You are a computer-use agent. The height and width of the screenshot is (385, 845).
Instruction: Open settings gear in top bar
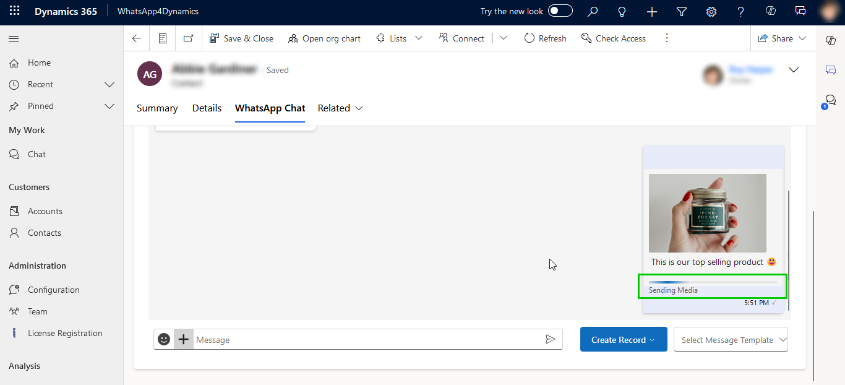[711, 11]
